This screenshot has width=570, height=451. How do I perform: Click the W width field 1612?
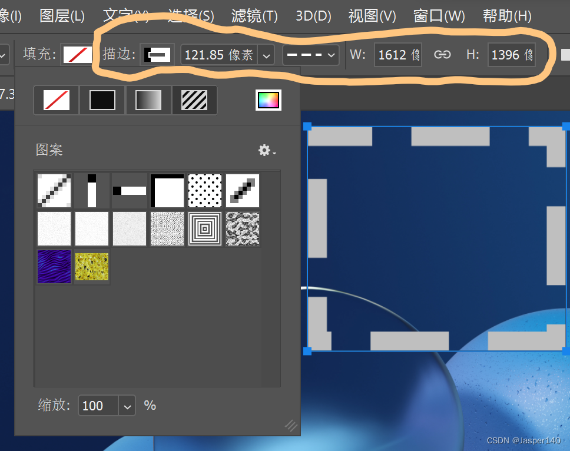tap(398, 55)
